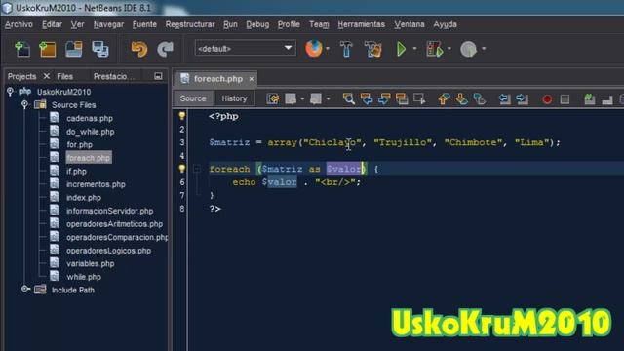This screenshot has height=351, width=624.
Task: Open Profile Project dropdown arrow
Action: (x=484, y=49)
